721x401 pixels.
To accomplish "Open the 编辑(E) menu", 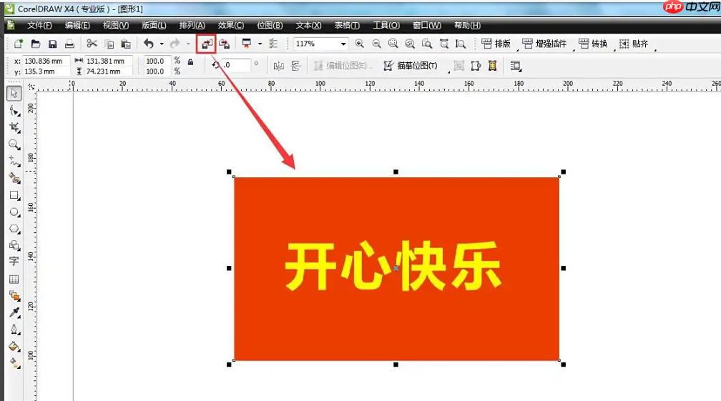I will [x=77, y=25].
